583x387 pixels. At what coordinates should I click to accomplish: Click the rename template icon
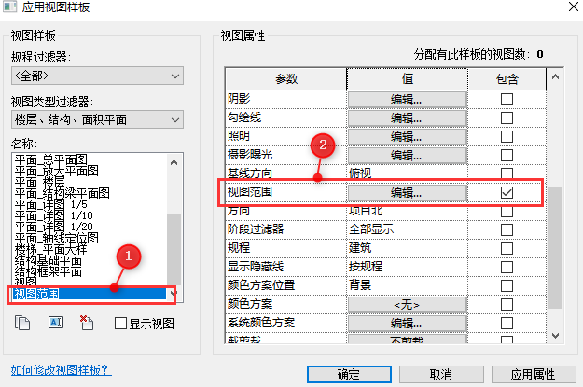pyautogui.click(x=56, y=323)
